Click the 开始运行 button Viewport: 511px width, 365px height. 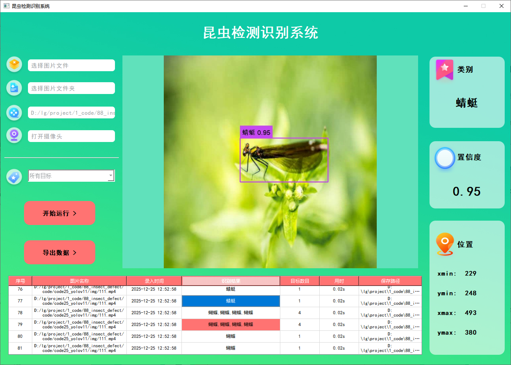click(x=59, y=213)
